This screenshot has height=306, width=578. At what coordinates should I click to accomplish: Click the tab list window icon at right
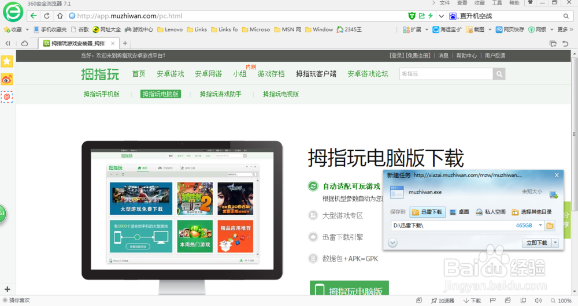point(553,43)
